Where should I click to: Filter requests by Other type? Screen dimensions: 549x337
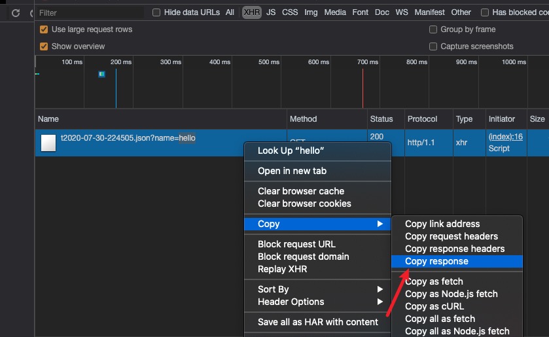point(461,12)
